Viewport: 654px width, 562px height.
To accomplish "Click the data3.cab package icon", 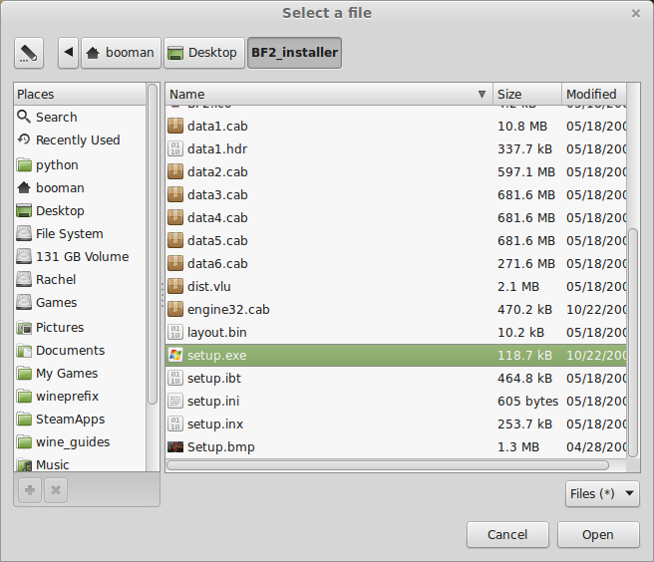I will [175, 194].
